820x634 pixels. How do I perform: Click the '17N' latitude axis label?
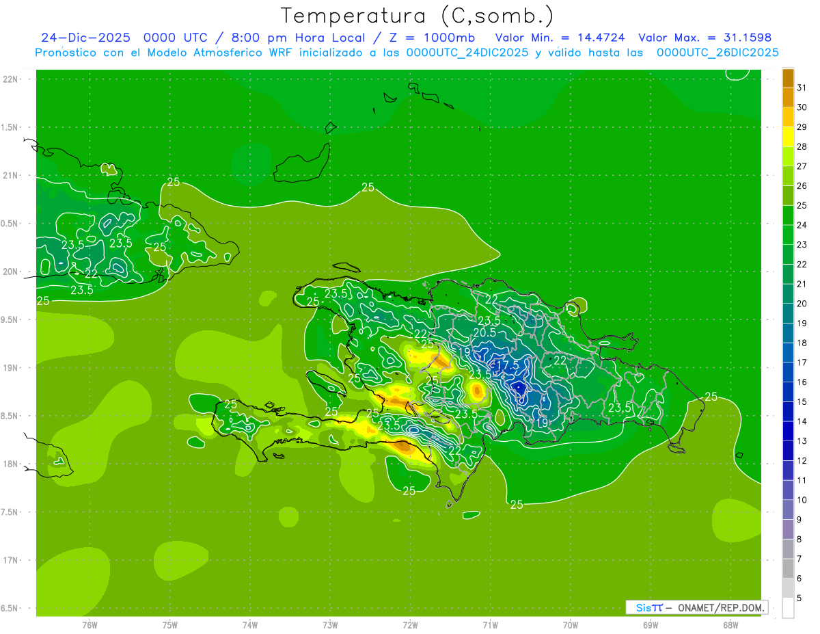click(x=11, y=560)
